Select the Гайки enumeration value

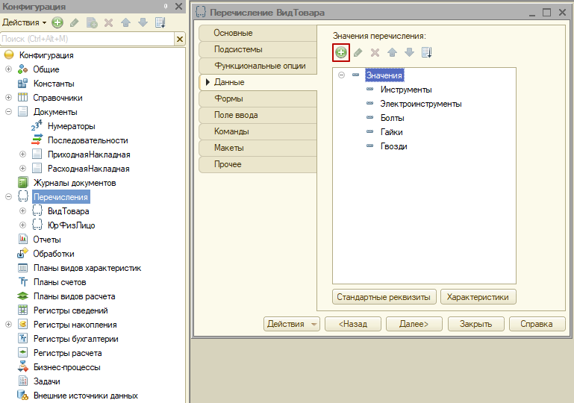click(x=391, y=132)
